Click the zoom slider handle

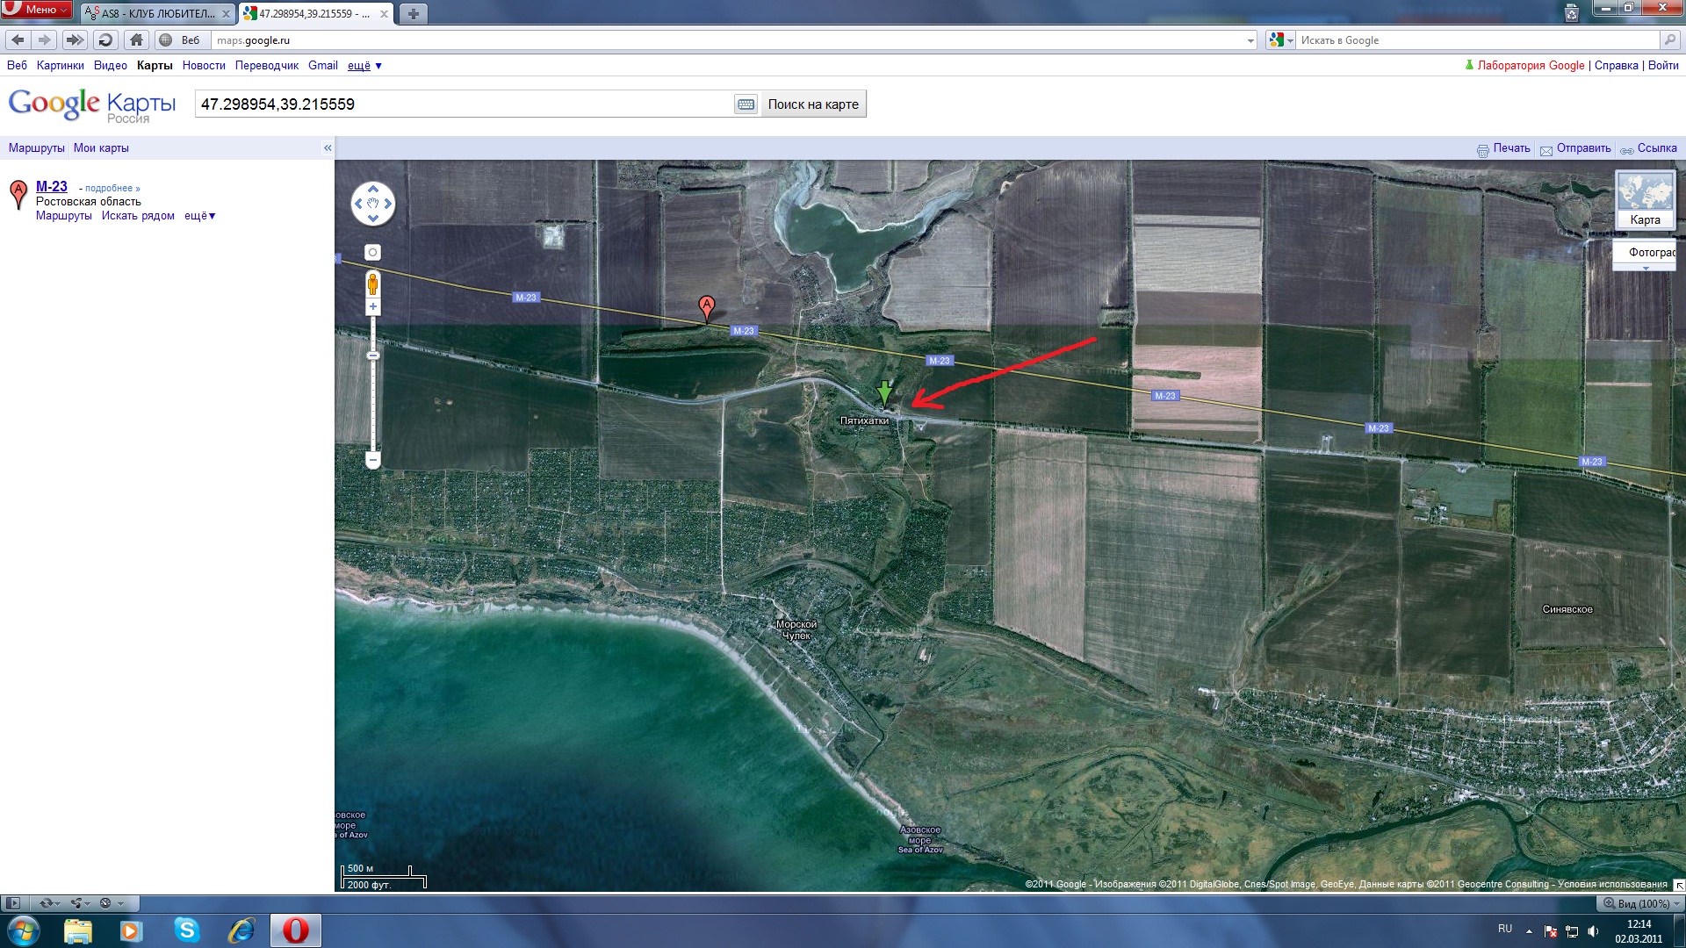click(373, 355)
